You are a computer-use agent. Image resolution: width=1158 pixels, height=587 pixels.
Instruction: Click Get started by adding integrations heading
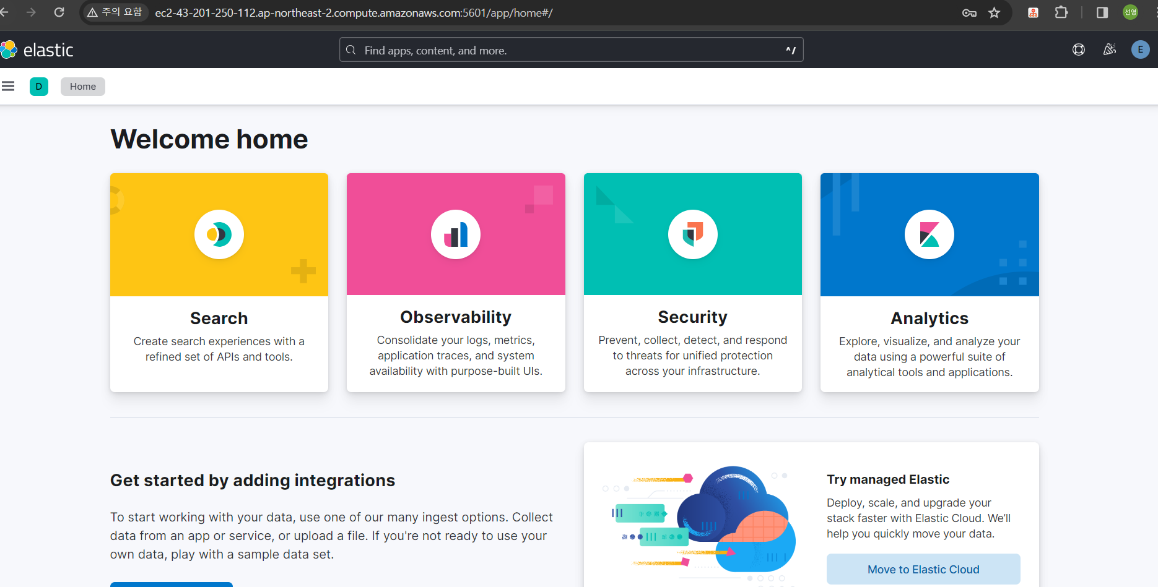[x=253, y=481]
